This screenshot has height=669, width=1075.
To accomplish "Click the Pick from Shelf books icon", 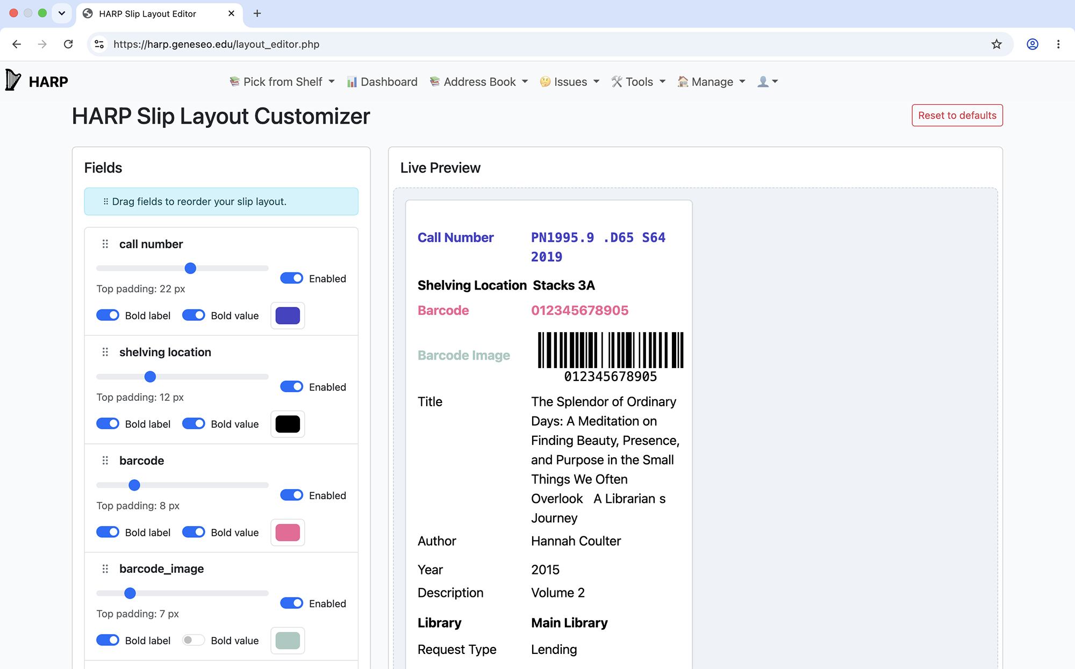I will [x=234, y=82].
